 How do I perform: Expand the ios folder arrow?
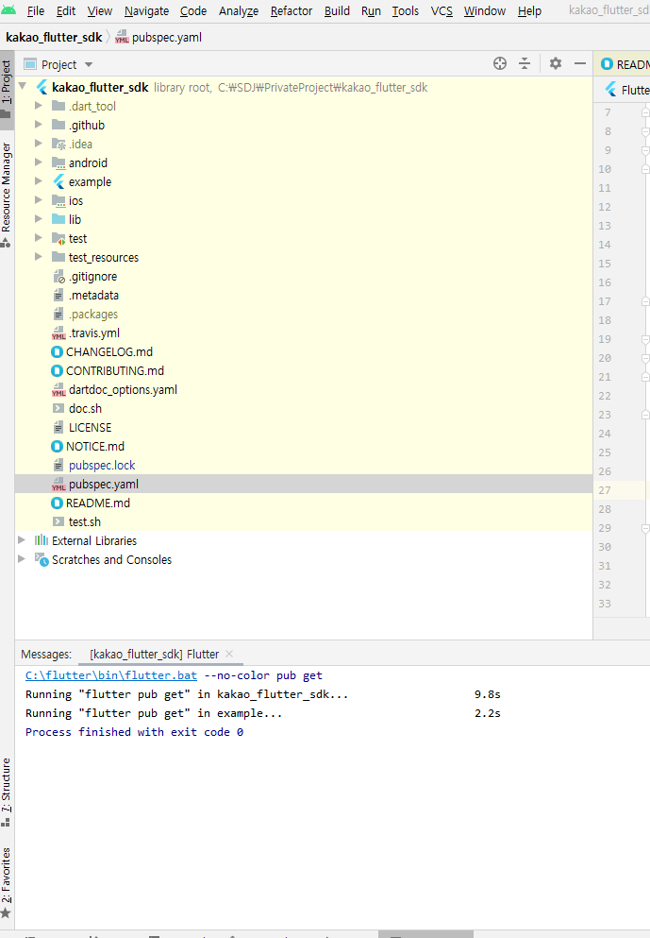click(x=39, y=200)
